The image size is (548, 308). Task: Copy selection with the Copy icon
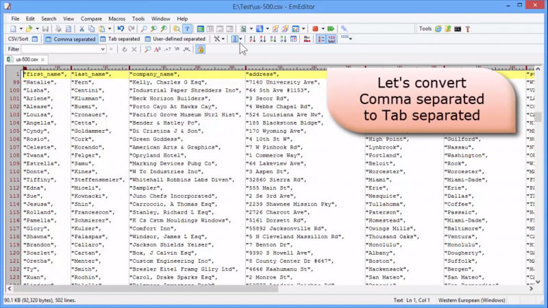click(x=92, y=29)
